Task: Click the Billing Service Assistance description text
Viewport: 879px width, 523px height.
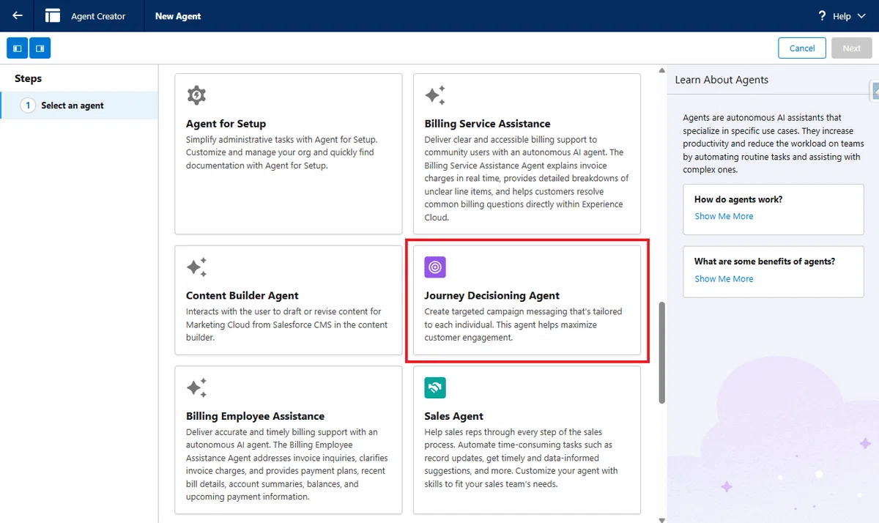Action: point(527,178)
